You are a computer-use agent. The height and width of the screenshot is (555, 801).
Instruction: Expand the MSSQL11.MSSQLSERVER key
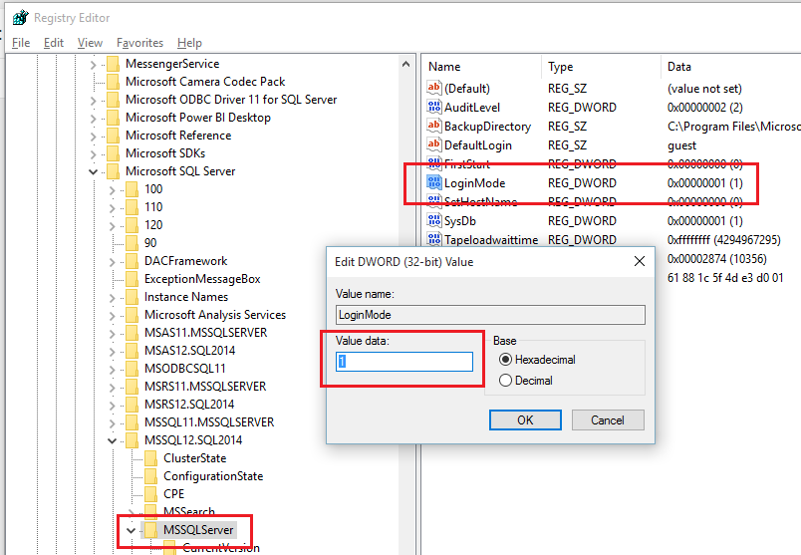pos(112,422)
